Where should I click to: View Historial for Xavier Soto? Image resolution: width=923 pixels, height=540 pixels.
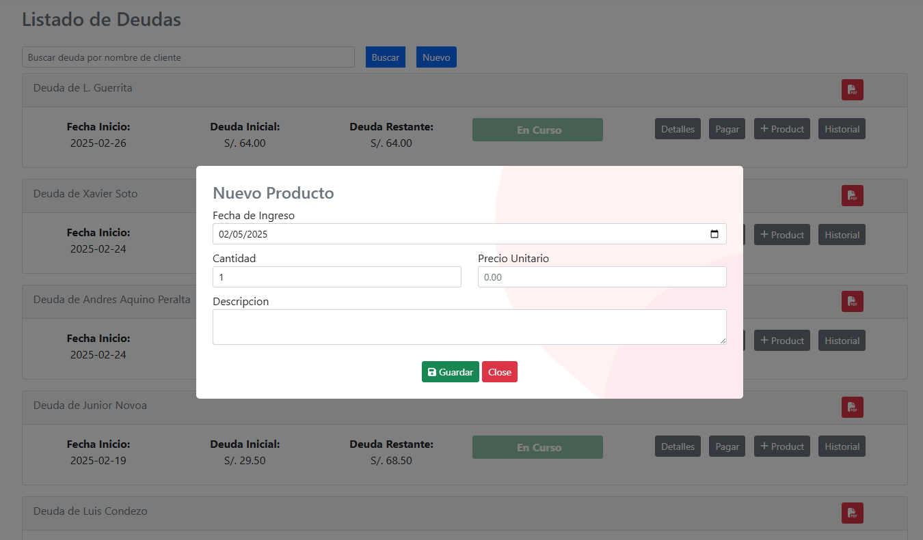pos(842,235)
